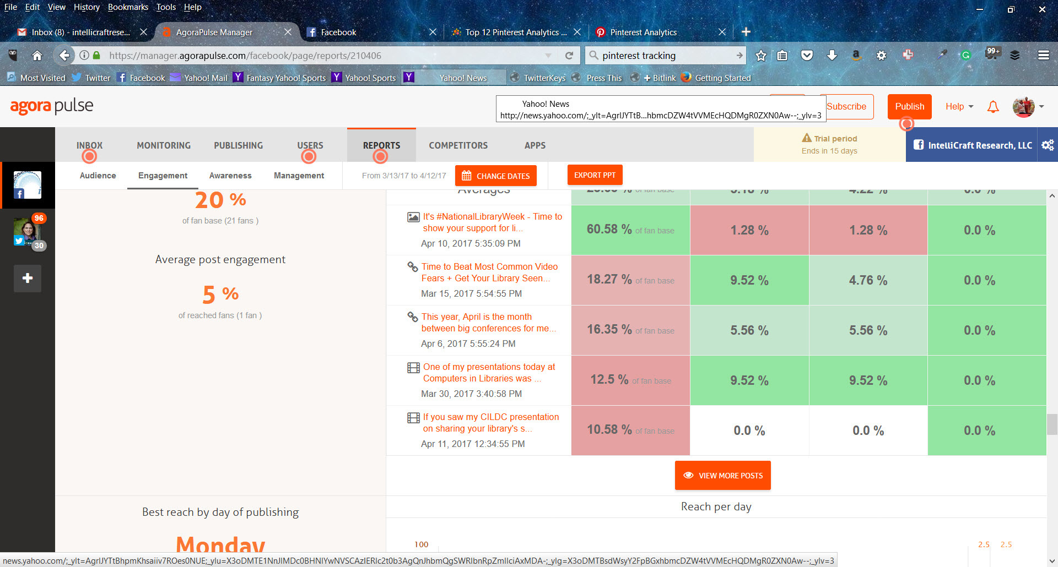The width and height of the screenshot is (1058, 567).
Task: Go back to previous page
Action: pos(64,56)
